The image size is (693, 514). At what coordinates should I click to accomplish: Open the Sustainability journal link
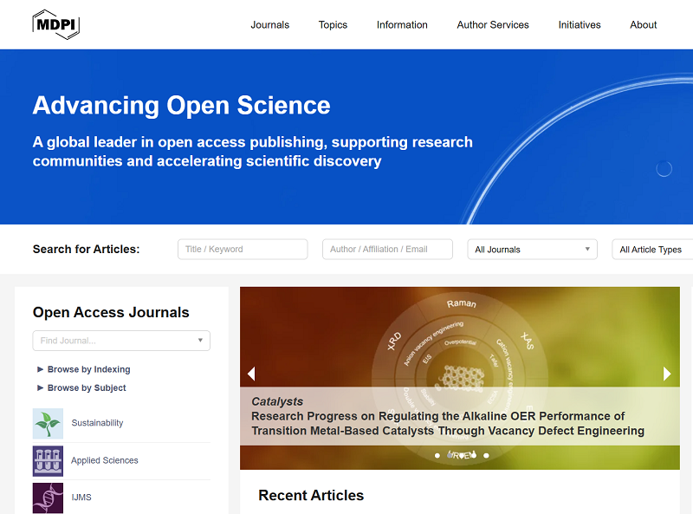point(97,423)
